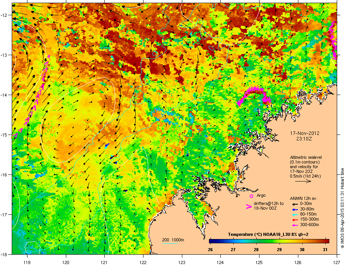Click longitude label 120
Image resolution: width=345 pixels, height=266 pixels.
(66, 262)
